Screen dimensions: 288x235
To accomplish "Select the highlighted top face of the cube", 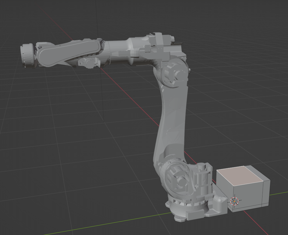I will click(x=240, y=176).
